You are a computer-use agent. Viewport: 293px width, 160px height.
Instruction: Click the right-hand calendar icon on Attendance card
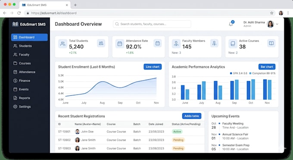[x=158, y=43]
